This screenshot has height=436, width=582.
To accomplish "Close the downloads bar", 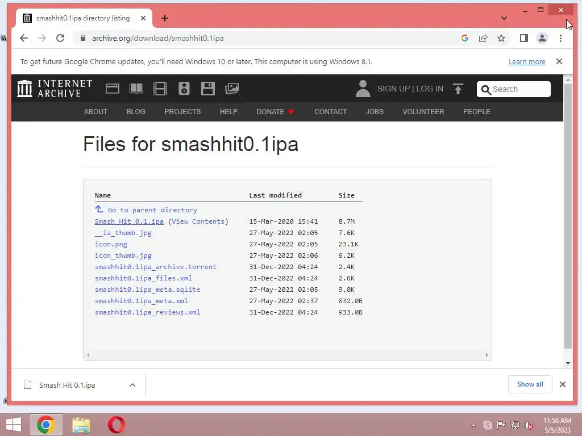I will 563,384.
